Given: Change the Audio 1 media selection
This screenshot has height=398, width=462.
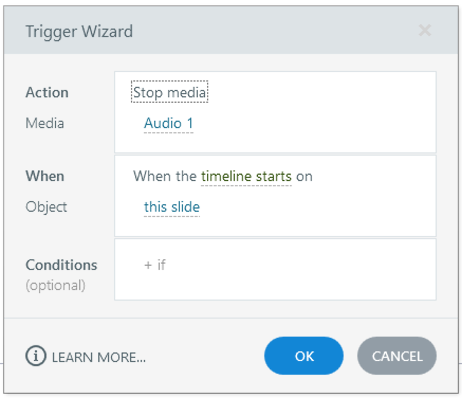Looking at the screenshot, I should tap(169, 123).
